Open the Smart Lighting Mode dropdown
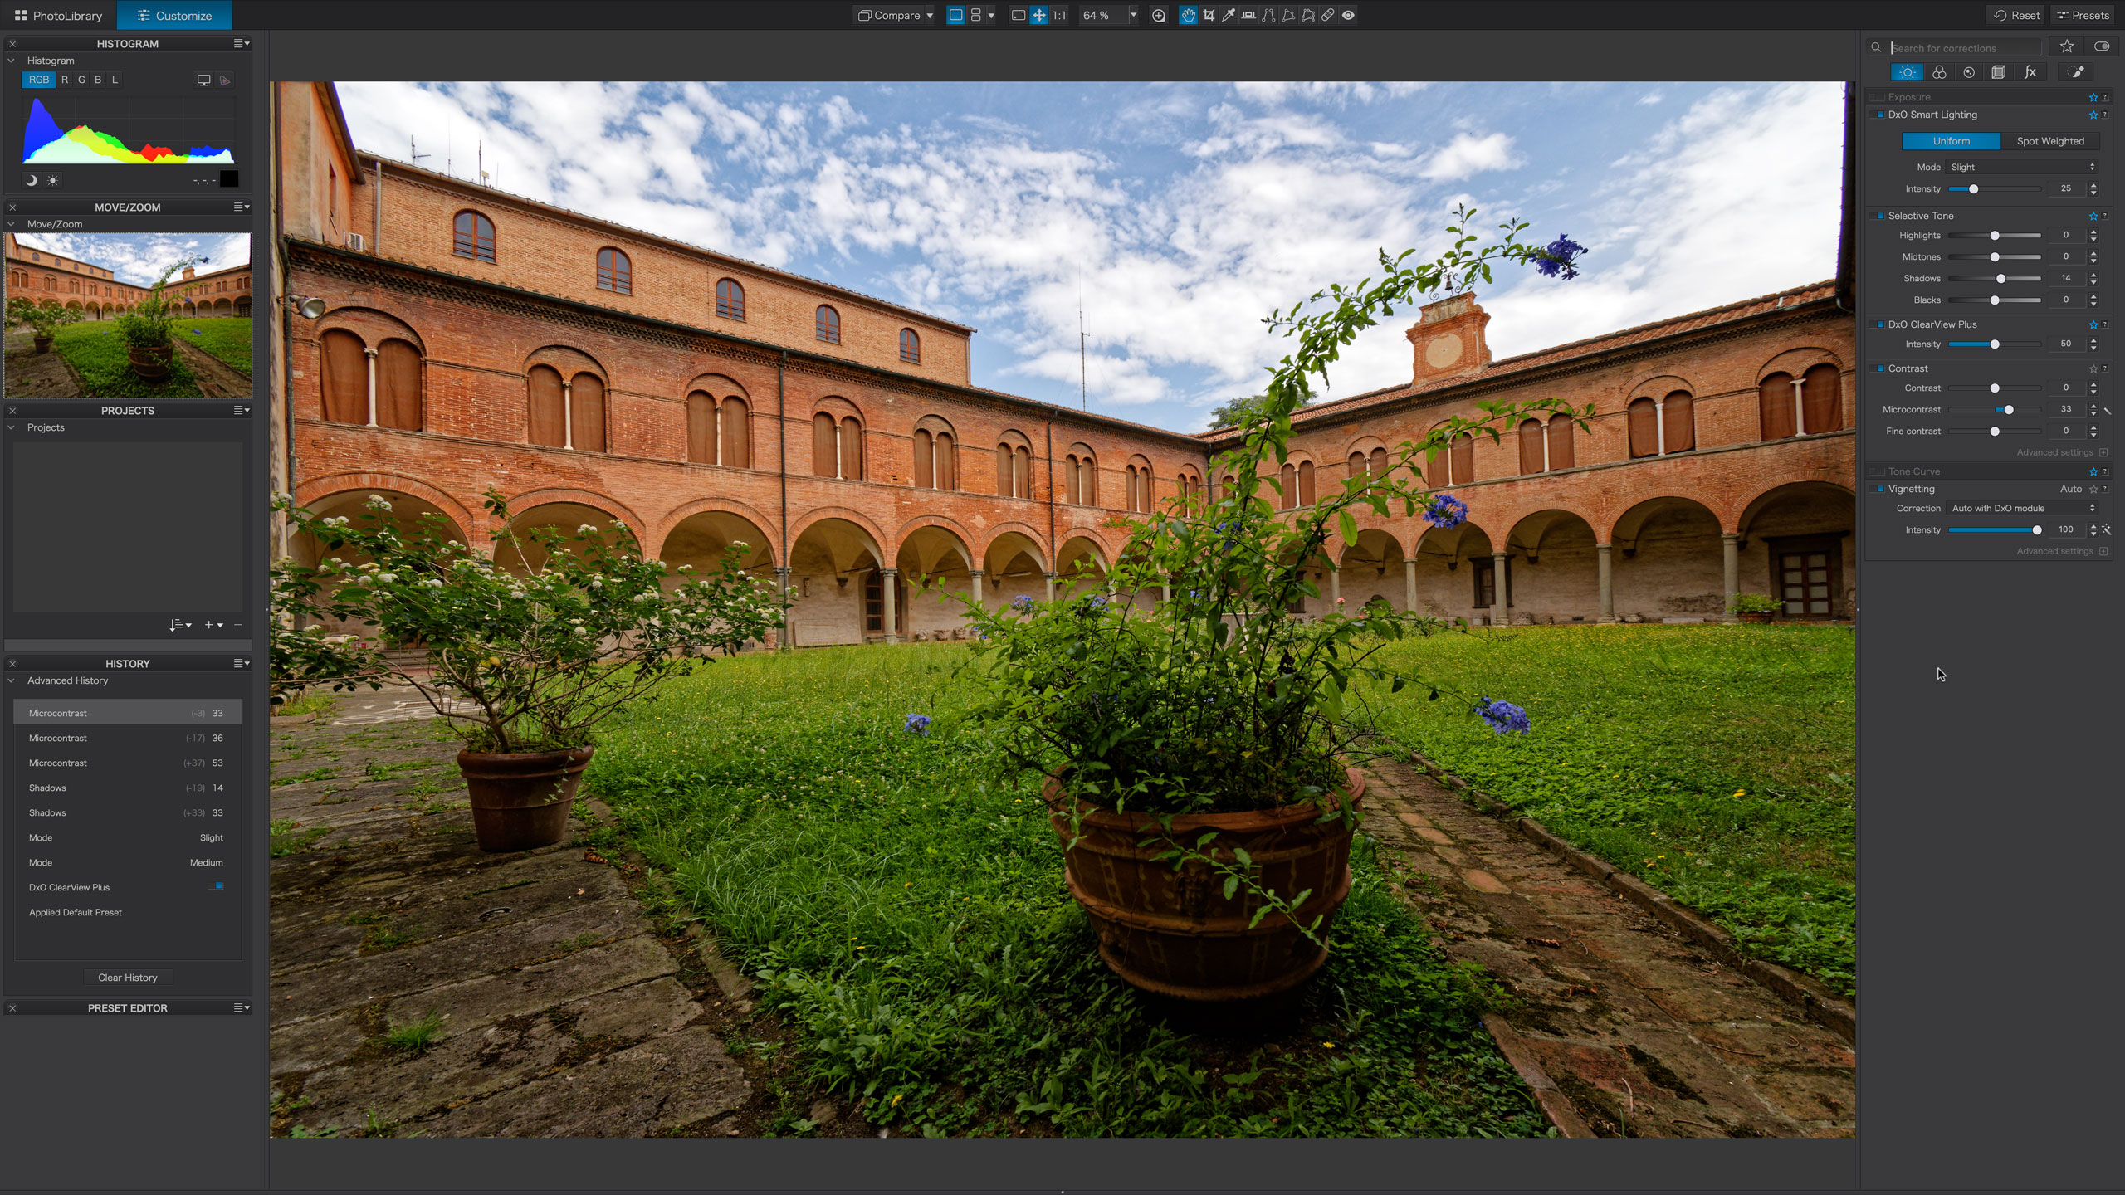Screen dimensions: 2125x1195 (x=2021, y=167)
